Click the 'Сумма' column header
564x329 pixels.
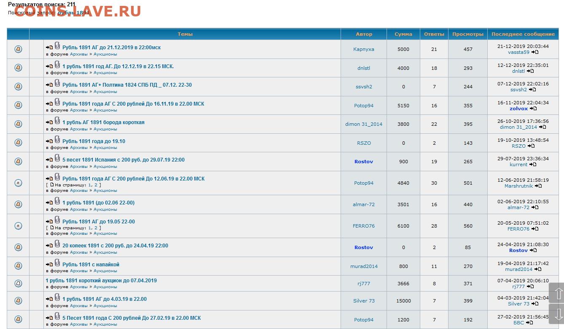(x=403, y=34)
